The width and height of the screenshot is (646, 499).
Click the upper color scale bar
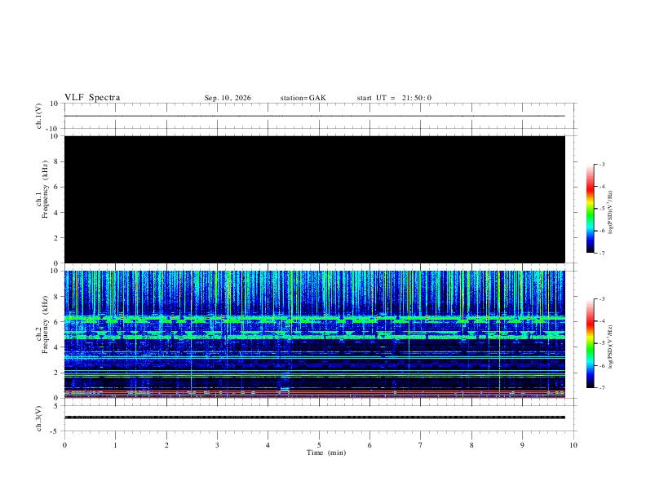coord(590,209)
